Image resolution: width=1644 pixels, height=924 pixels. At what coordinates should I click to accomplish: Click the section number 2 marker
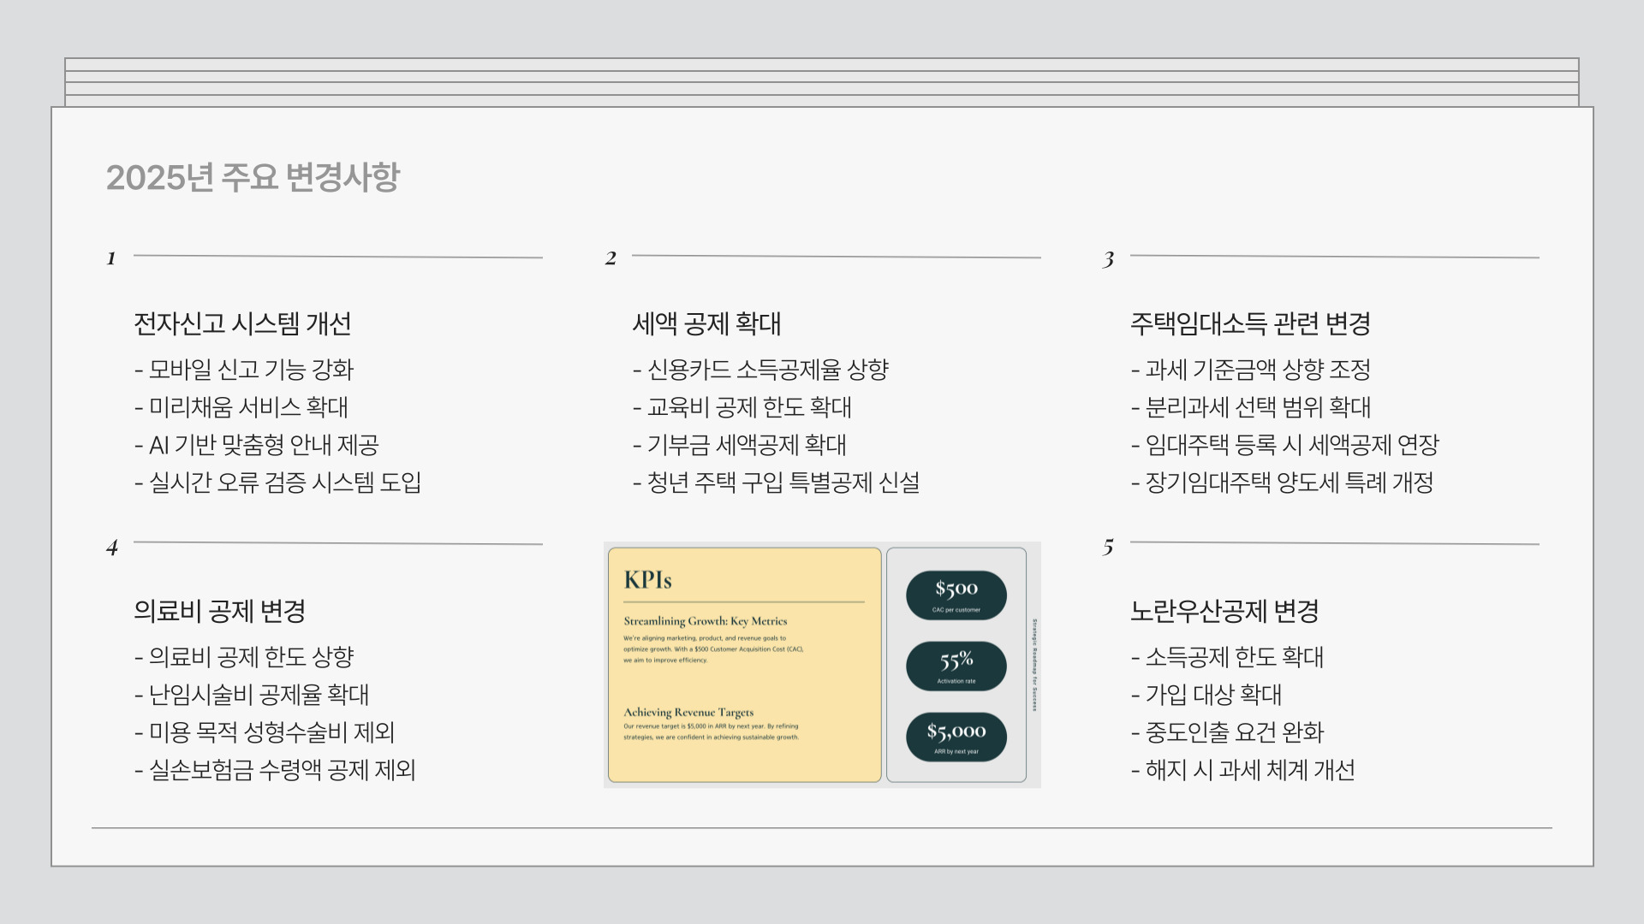pyautogui.click(x=611, y=258)
